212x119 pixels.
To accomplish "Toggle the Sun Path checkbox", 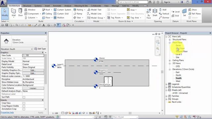I will [24, 97].
